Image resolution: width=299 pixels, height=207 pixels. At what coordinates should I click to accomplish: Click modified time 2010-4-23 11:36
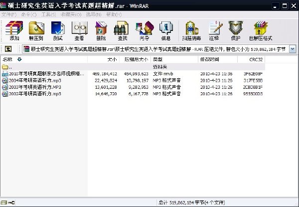[x=216, y=74]
